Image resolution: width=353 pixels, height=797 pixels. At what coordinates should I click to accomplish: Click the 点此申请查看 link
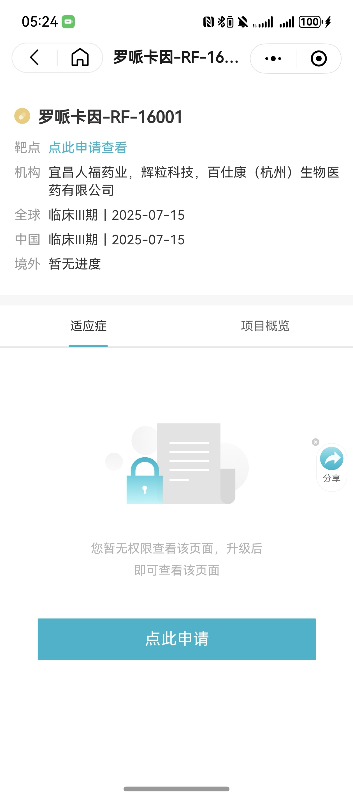(88, 148)
